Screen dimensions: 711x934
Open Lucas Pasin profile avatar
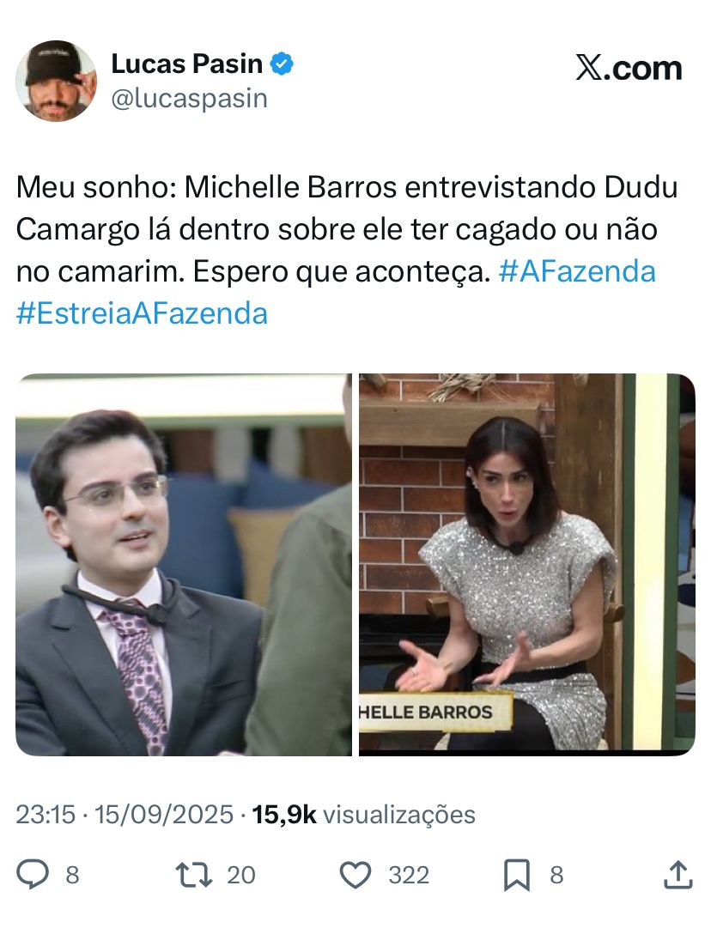point(56,81)
